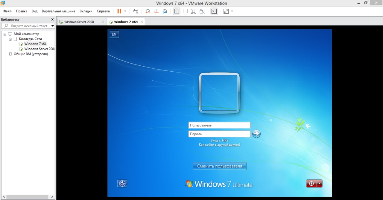This screenshot has height=200, width=383.
Task: Click the library horizontal scrollbar thumb
Action: click(27, 197)
